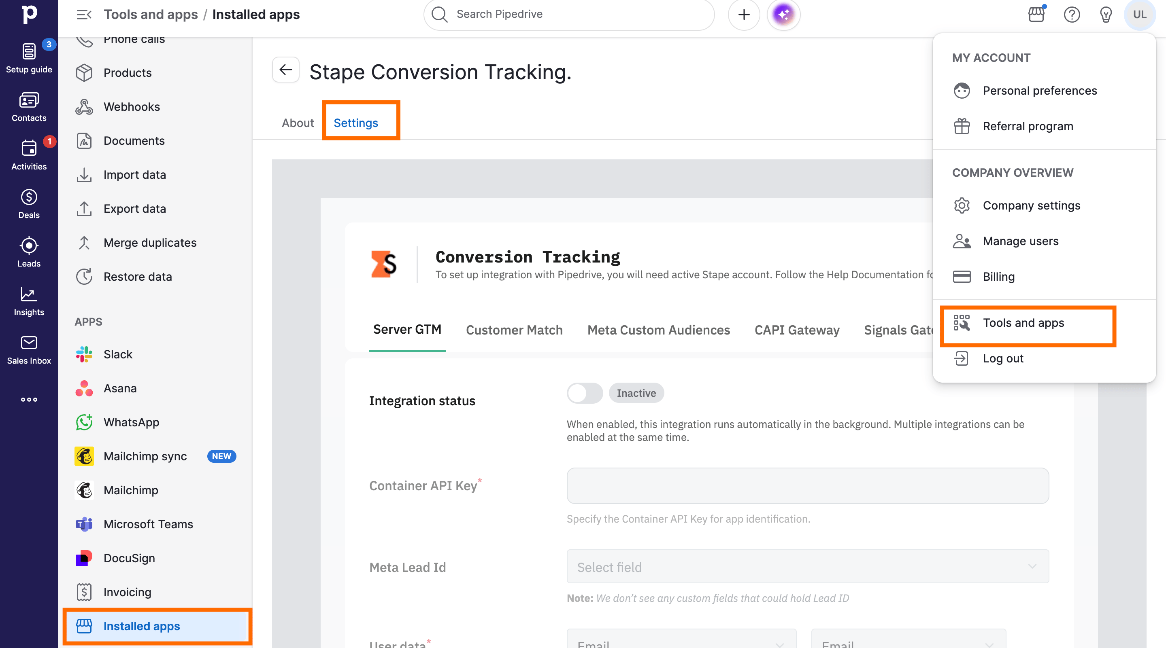Click the Pipedrive logo icon

pyautogui.click(x=29, y=14)
